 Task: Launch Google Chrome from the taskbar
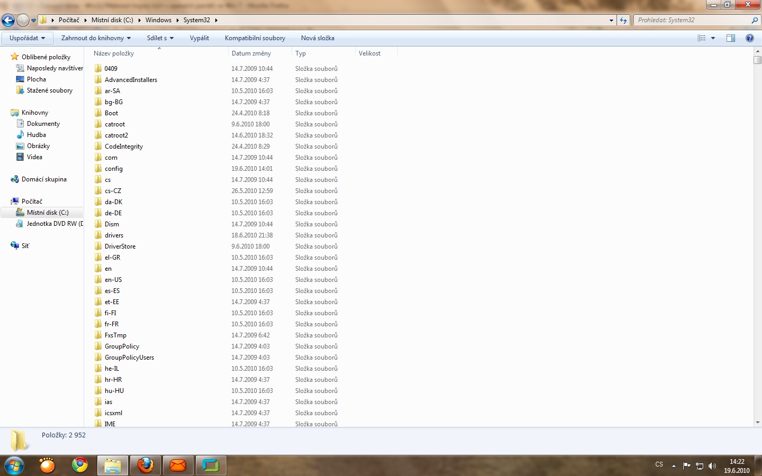pos(80,465)
